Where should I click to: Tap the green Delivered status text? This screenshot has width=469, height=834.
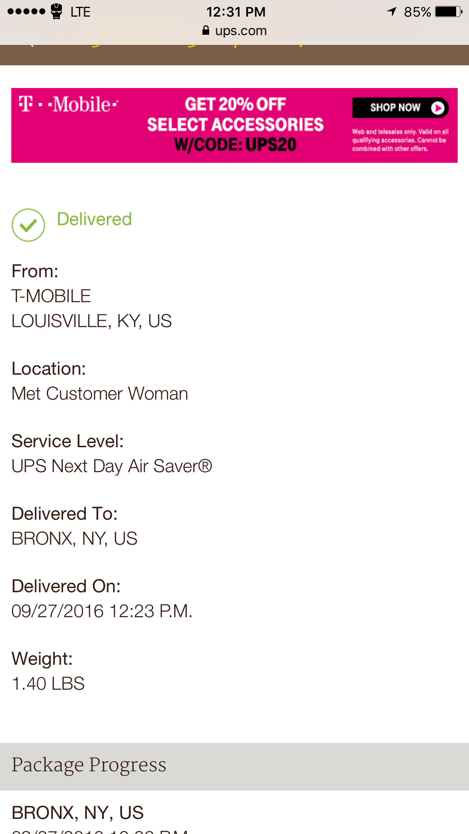point(94,219)
